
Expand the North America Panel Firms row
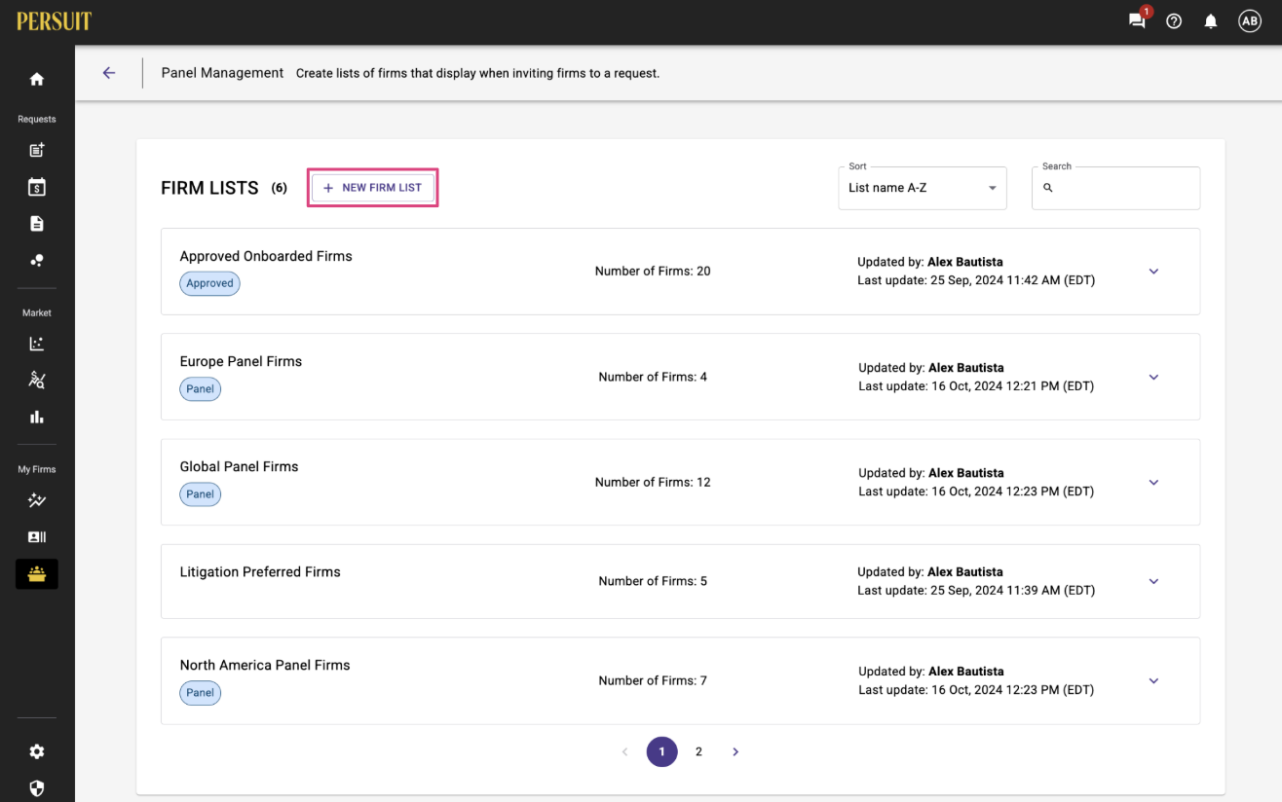point(1153,680)
